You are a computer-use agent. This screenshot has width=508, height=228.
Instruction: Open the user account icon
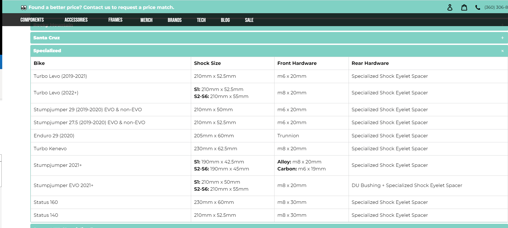click(x=450, y=7)
